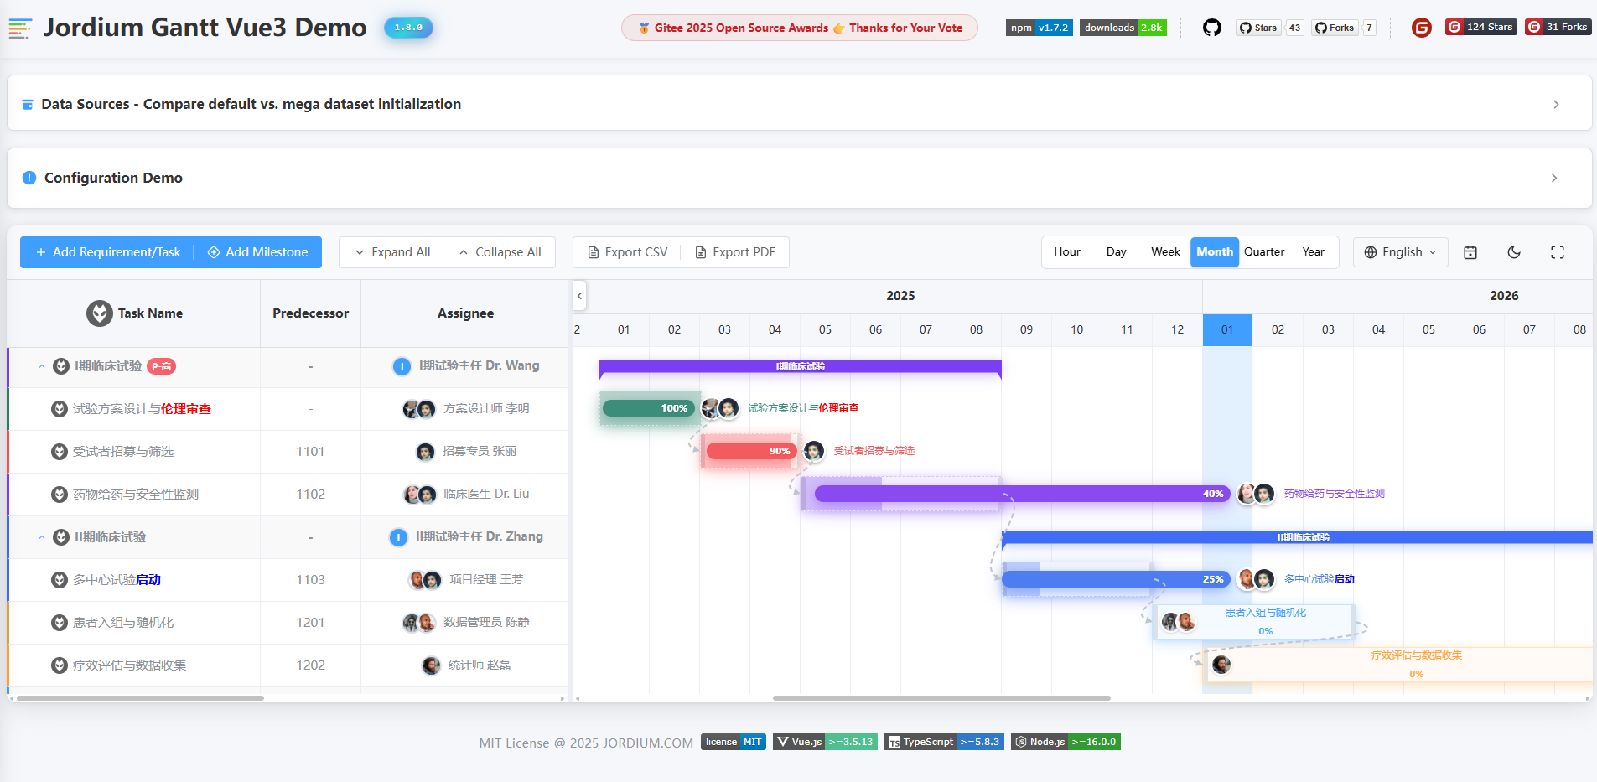Click the Export CSV file icon
Viewport: 1597px width, 782px height.
coord(596,251)
